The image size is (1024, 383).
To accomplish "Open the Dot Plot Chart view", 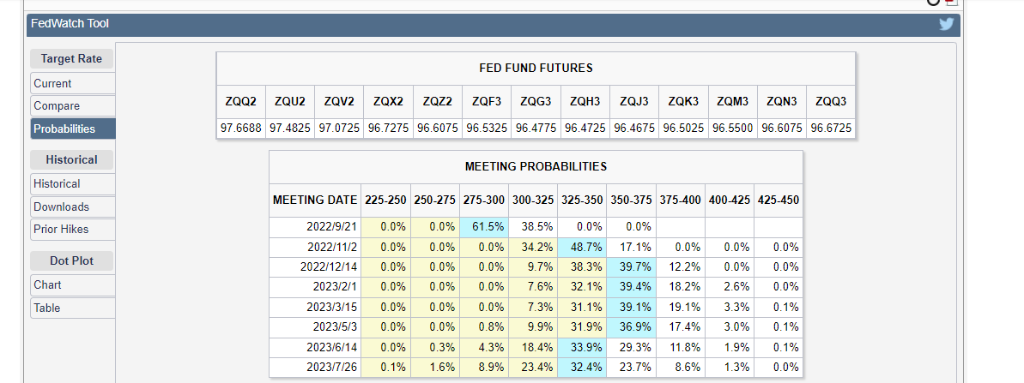I will (72, 284).
